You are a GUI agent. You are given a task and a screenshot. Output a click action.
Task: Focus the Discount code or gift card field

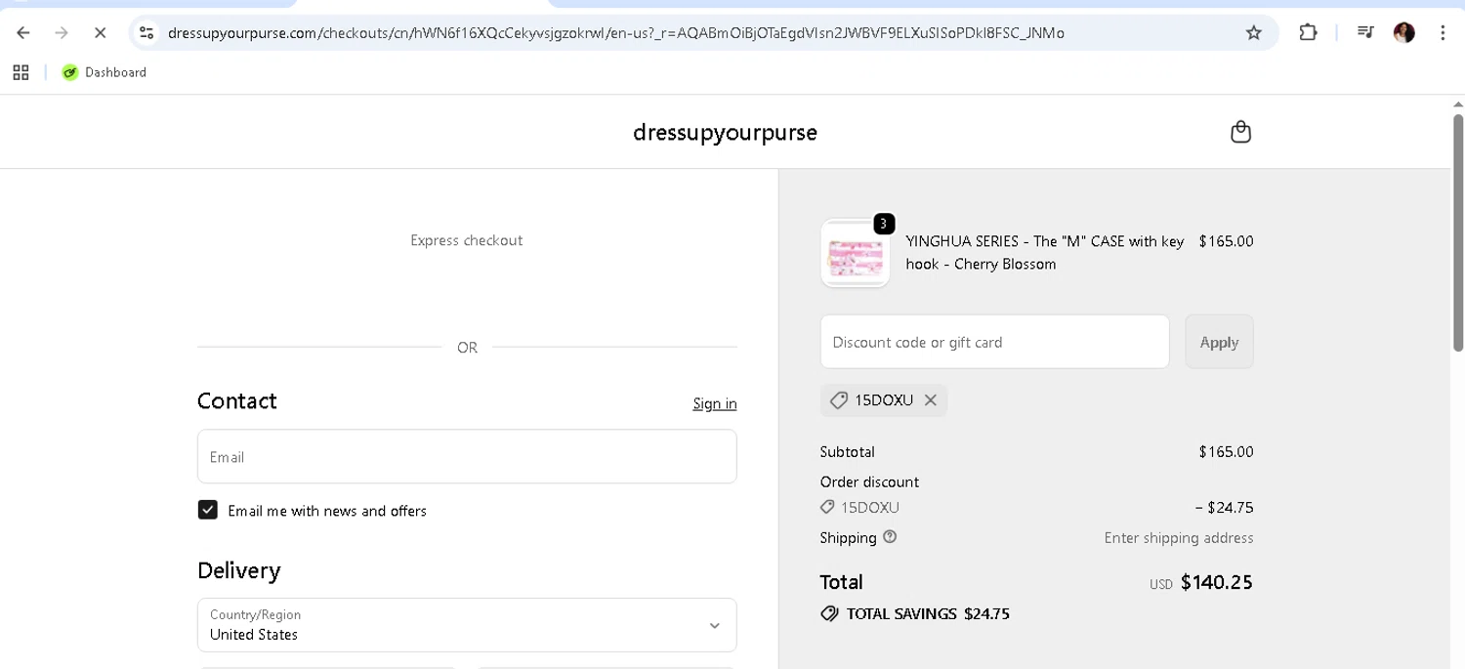tap(994, 342)
